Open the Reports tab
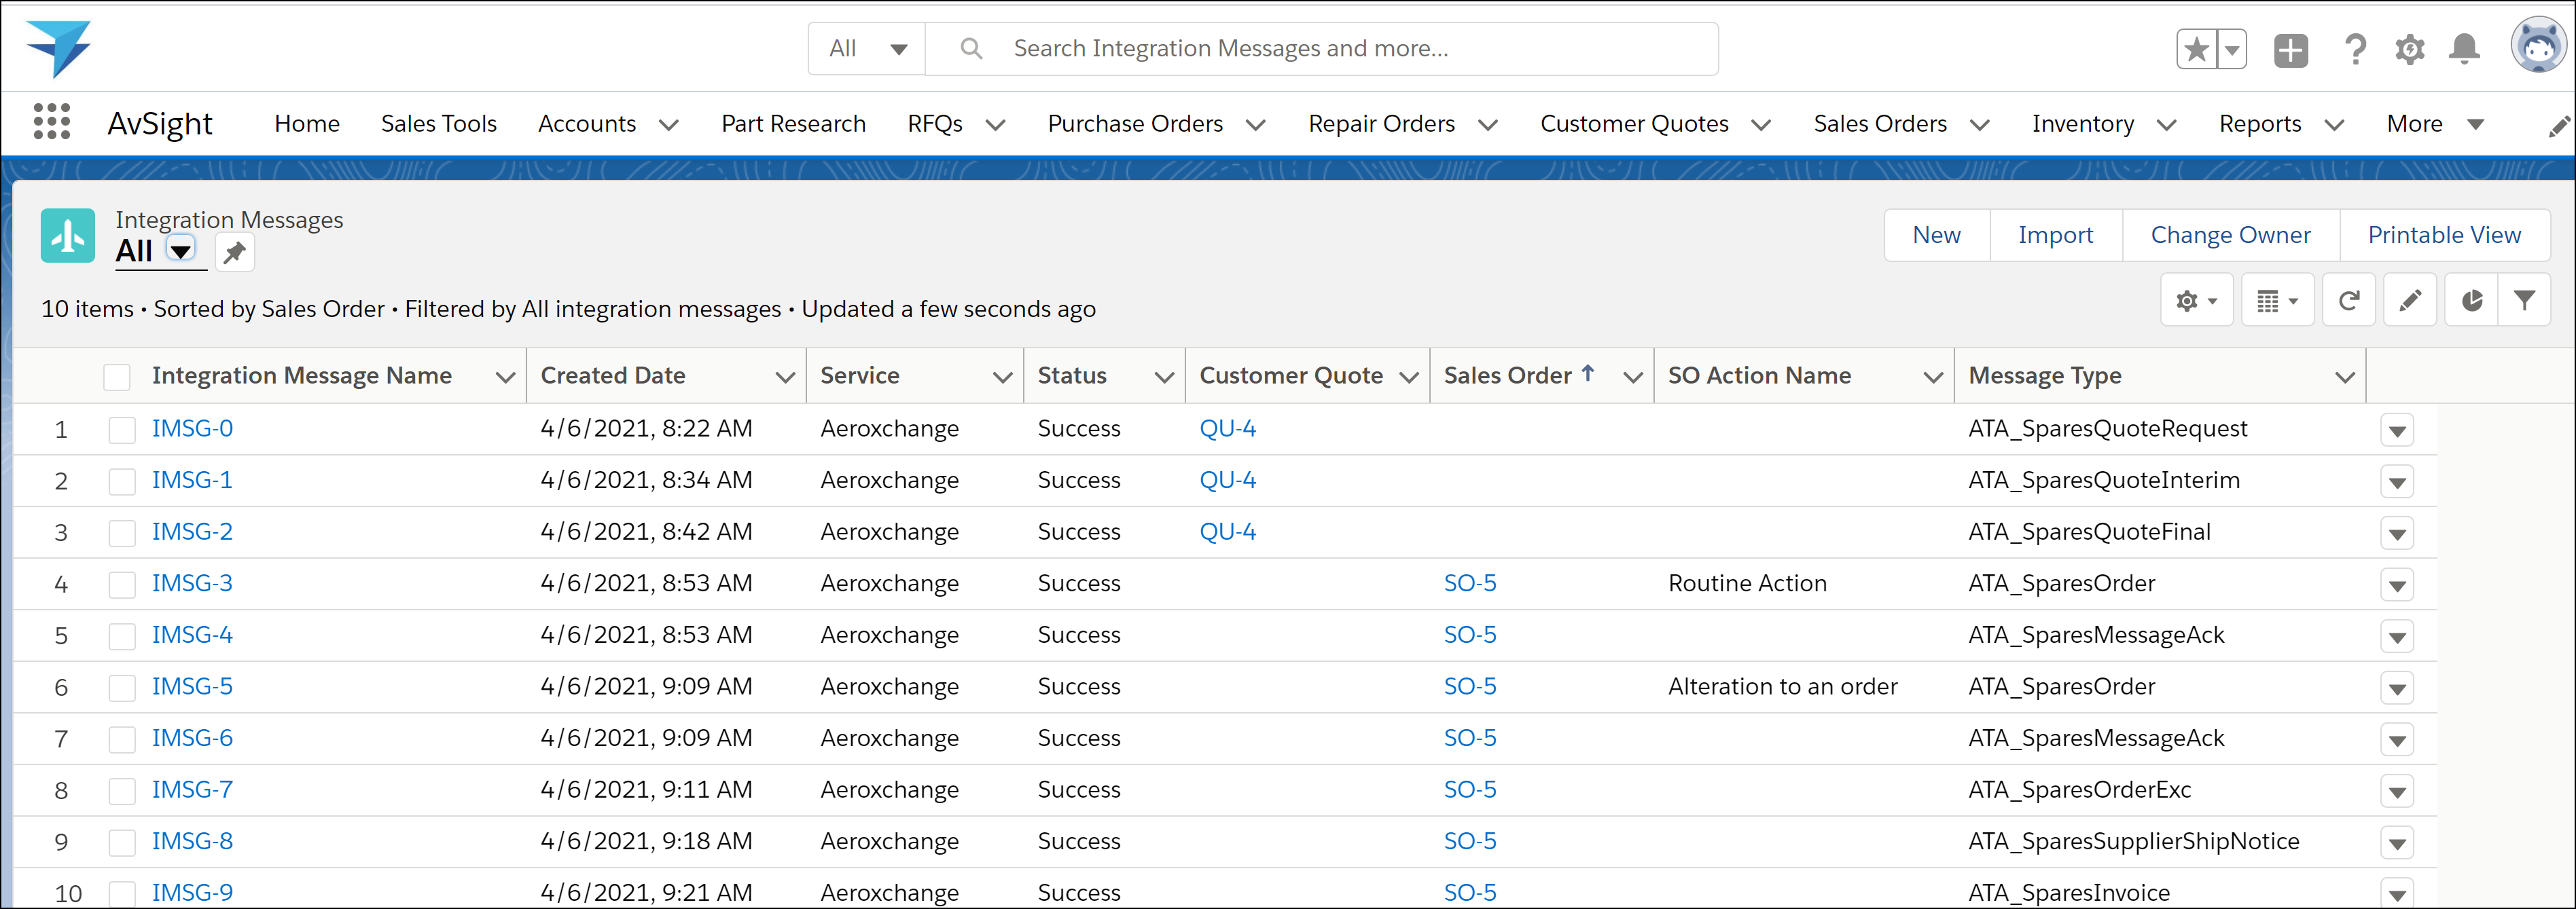 coord(2260,124)
